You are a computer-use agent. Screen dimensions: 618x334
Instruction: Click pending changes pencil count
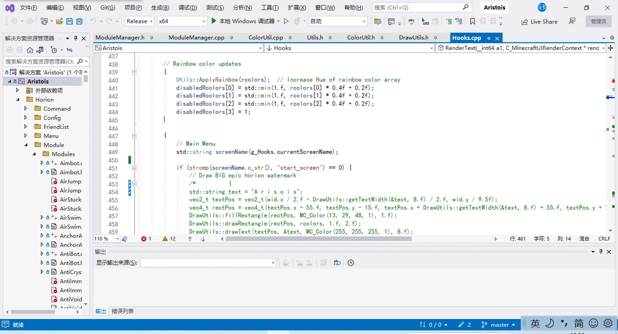click(x=465, y=325)
